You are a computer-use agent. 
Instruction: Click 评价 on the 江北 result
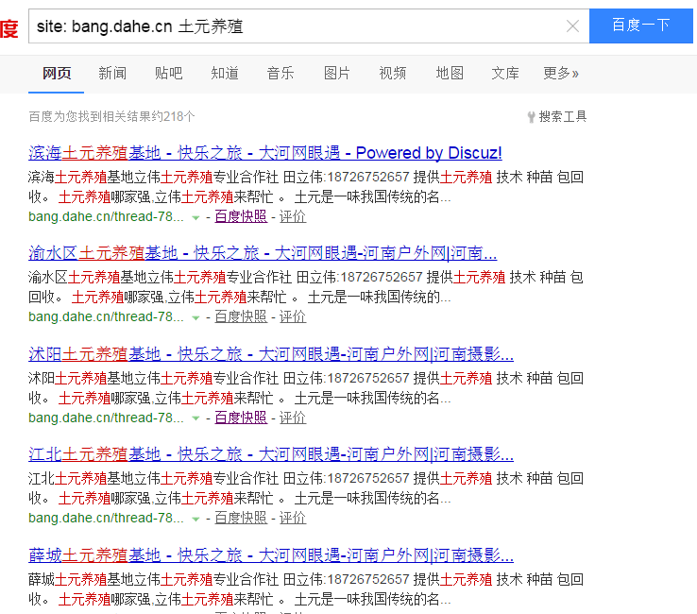point(293,518)
